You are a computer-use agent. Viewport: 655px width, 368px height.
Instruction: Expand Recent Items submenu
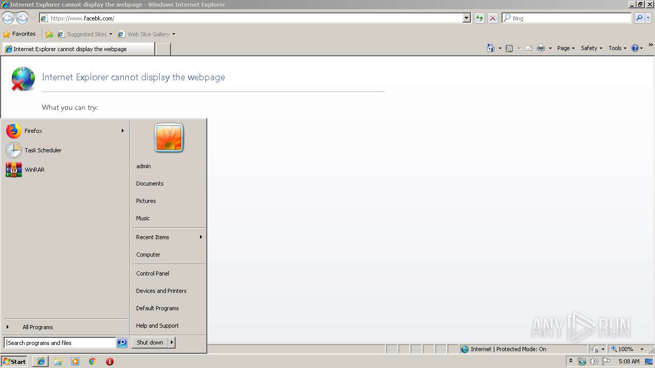[201, 237]
